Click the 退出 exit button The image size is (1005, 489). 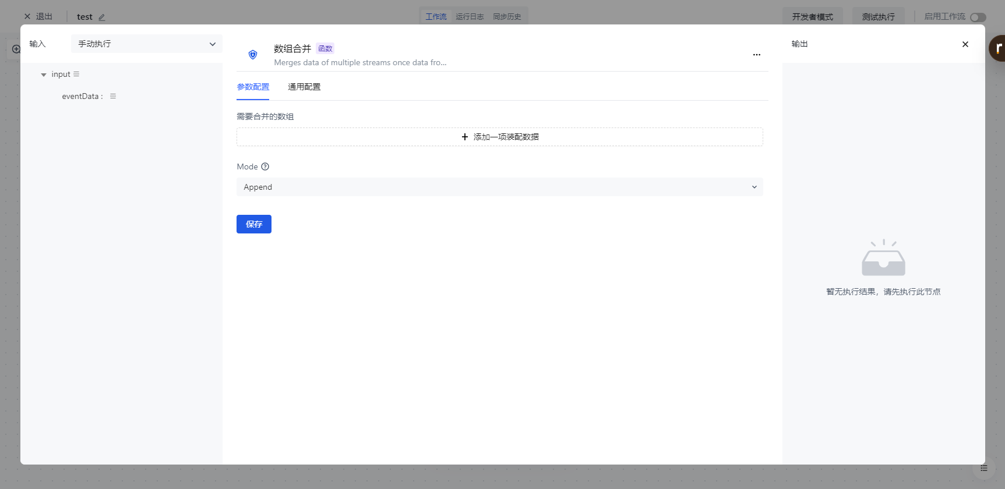tap(38, 16)
